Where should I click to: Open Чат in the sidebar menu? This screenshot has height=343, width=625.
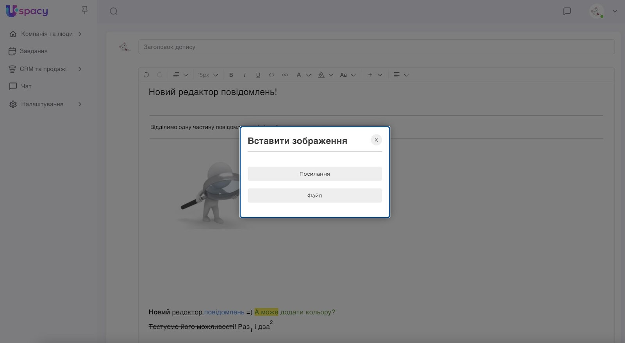(x=26, y=86)
